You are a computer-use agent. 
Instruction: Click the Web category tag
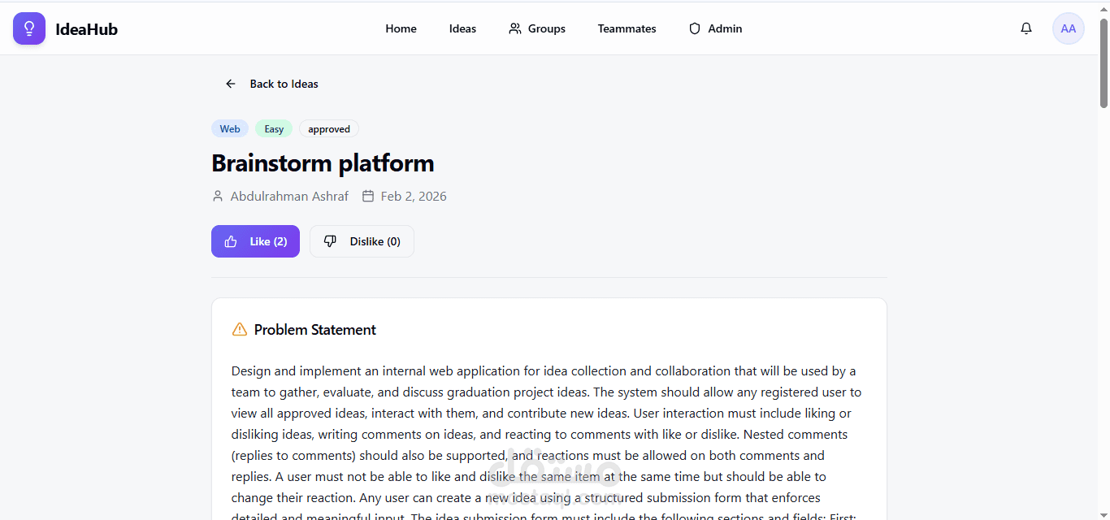[230, 129]
